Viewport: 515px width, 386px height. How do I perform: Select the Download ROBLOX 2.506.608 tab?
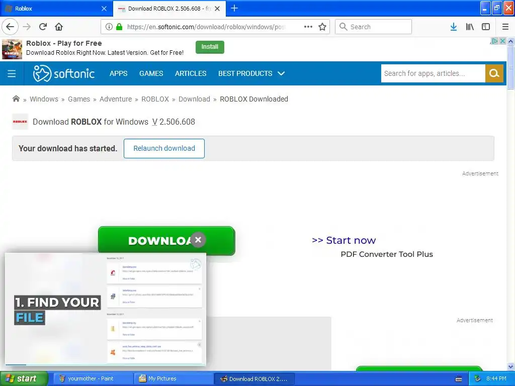(169, 9)
